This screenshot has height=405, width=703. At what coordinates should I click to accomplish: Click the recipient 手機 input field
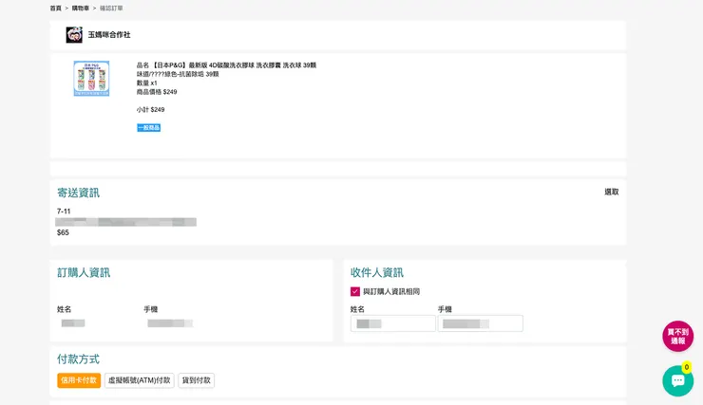click(480, 323)
